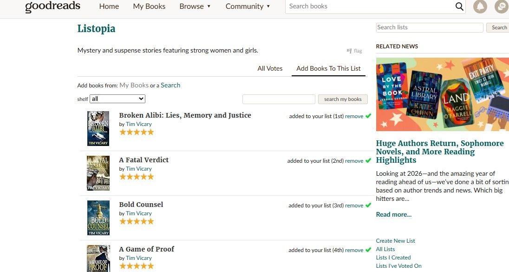The height and width of the screenshot is (272, 509).
Task: Remove A Game of Proof from list
Action: click(354, 250)
